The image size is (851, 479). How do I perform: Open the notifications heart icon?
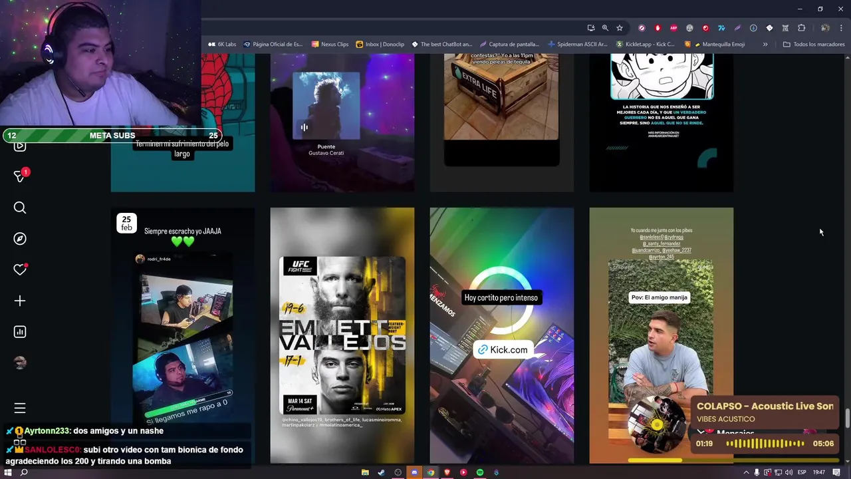(20, 269)
